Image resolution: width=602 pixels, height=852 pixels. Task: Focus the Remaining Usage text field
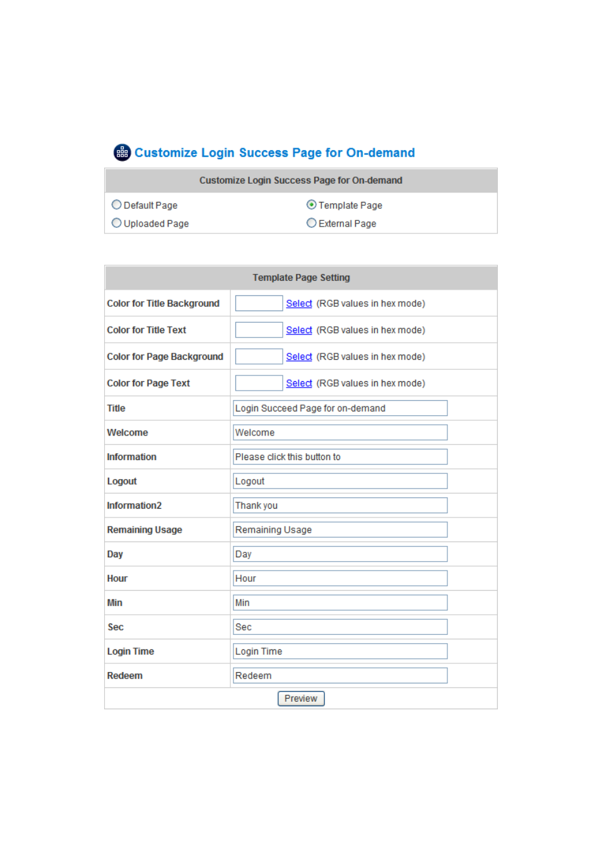coord(340,530)
